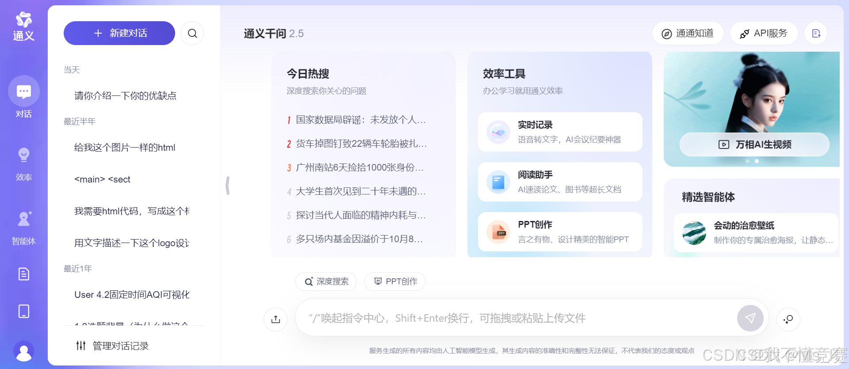
Task: Open the 对话 chat section
Action: point(24,98)
